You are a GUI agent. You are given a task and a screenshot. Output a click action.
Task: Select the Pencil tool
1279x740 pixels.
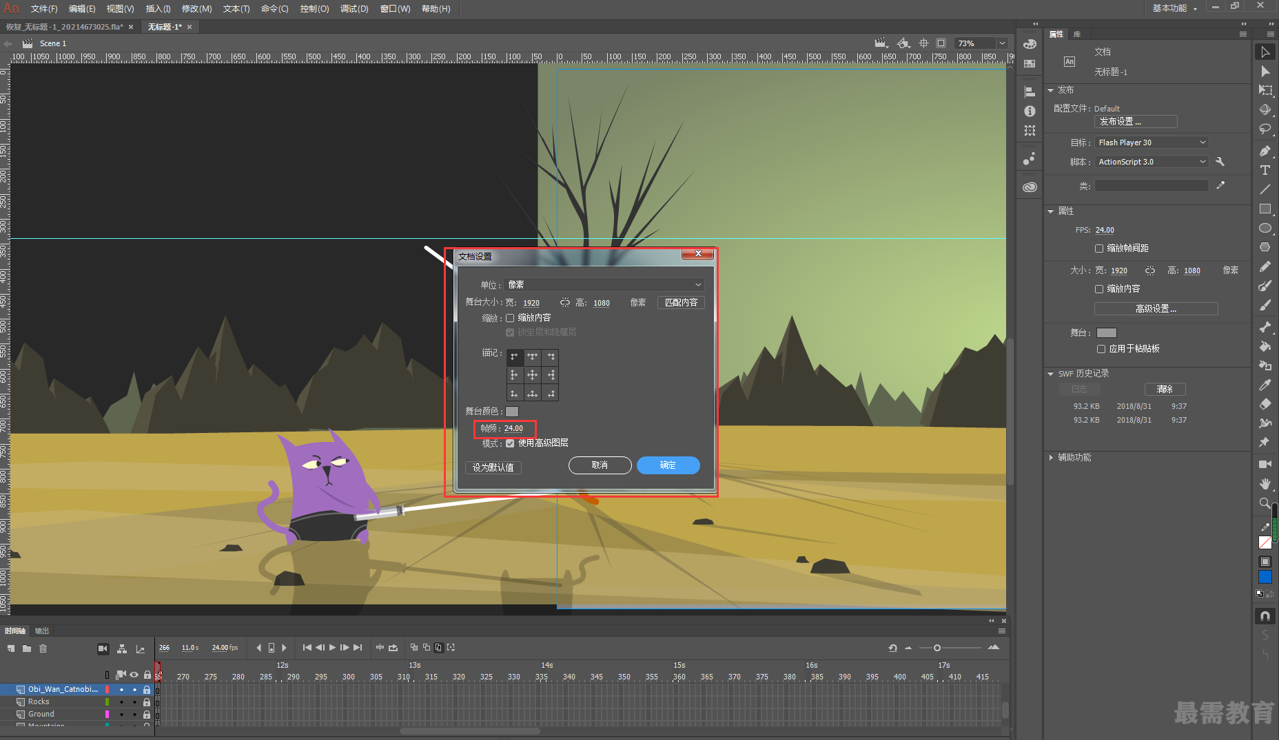tap(1265, 266)
